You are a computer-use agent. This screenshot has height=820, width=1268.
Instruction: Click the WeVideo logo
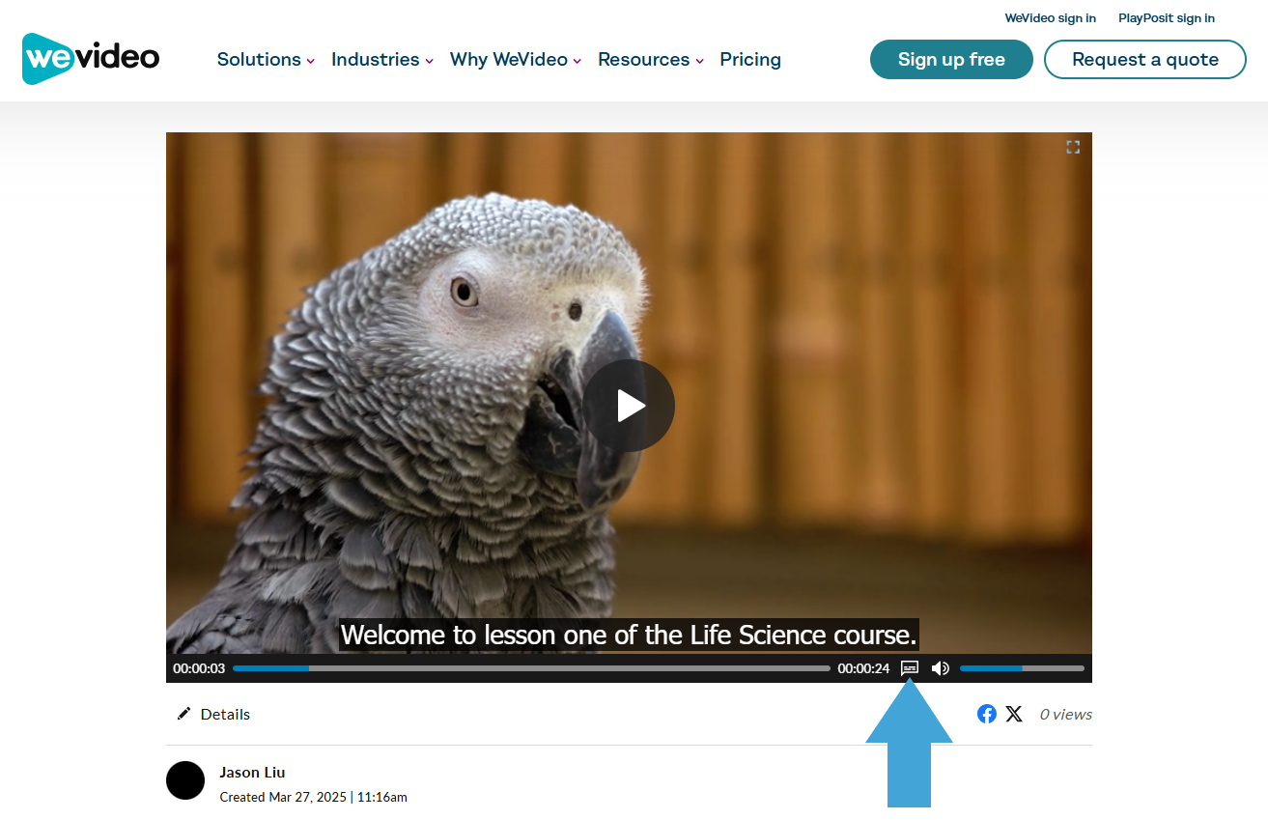(x=91, y=59)
